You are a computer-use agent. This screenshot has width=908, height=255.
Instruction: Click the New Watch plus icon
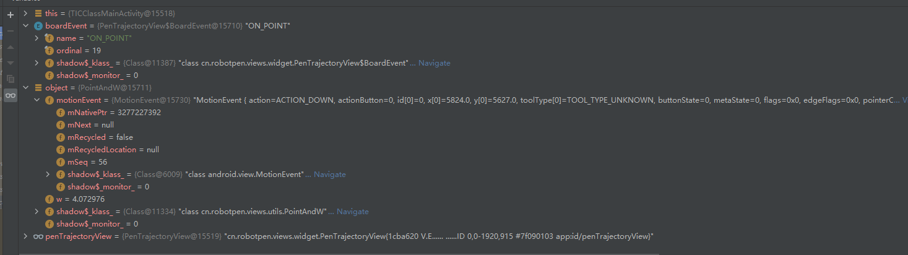(x=10, y=15)
